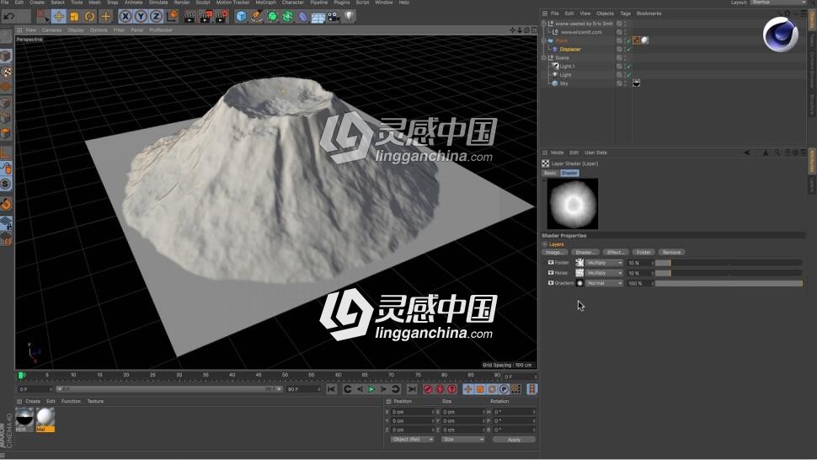Click the Apply button in coordinates
This screenshot has height=460, width=817.
514,440
